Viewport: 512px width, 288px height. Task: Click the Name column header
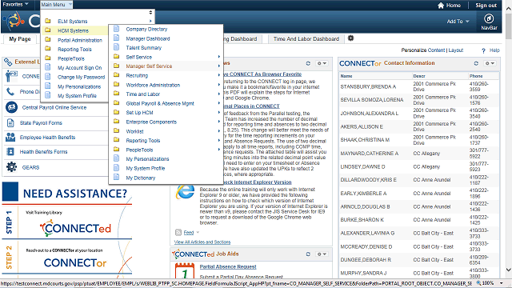346,76
